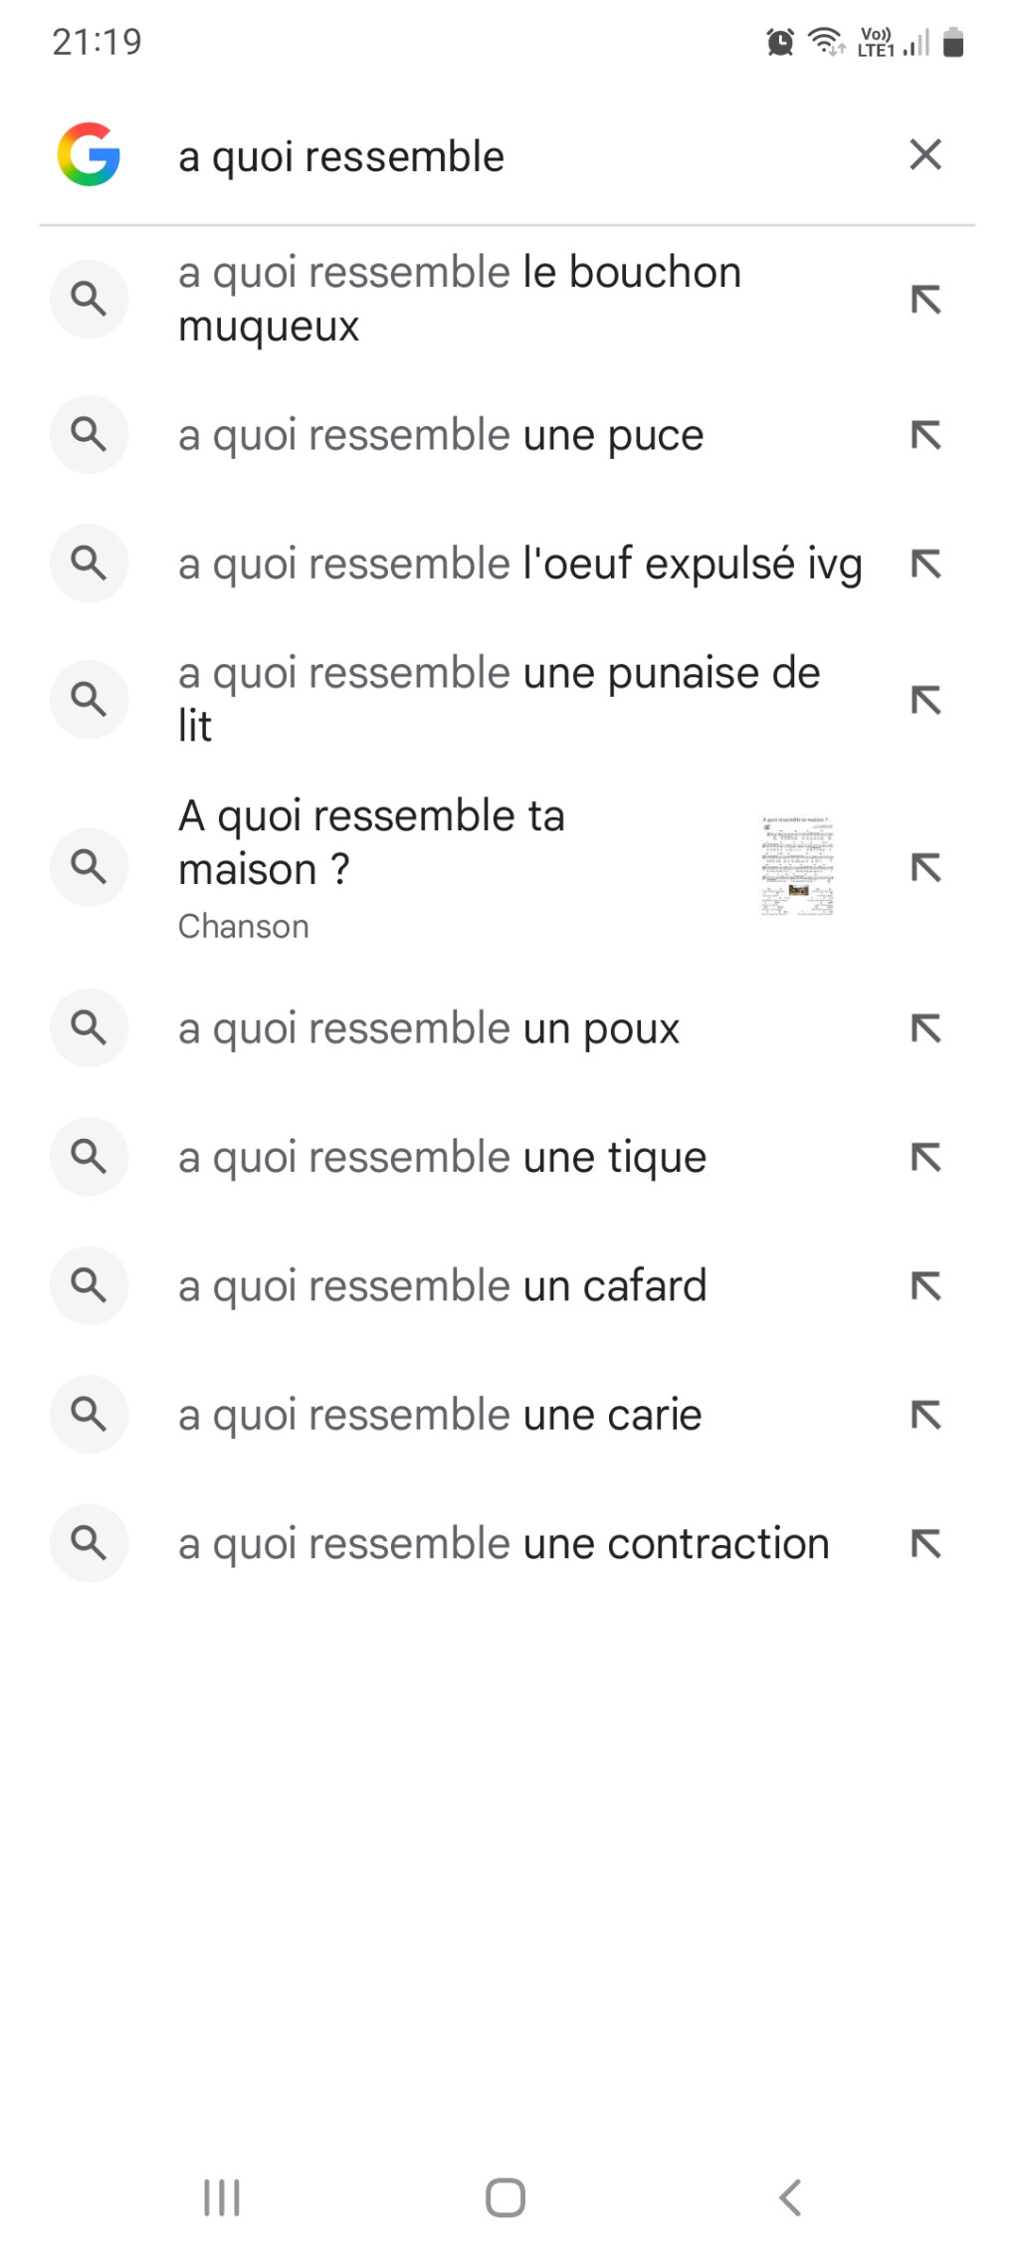The height and width of the screenshot is (2257, 1015).
Task: Tap the Google logo icon
Action: click(x=89, y=155)
